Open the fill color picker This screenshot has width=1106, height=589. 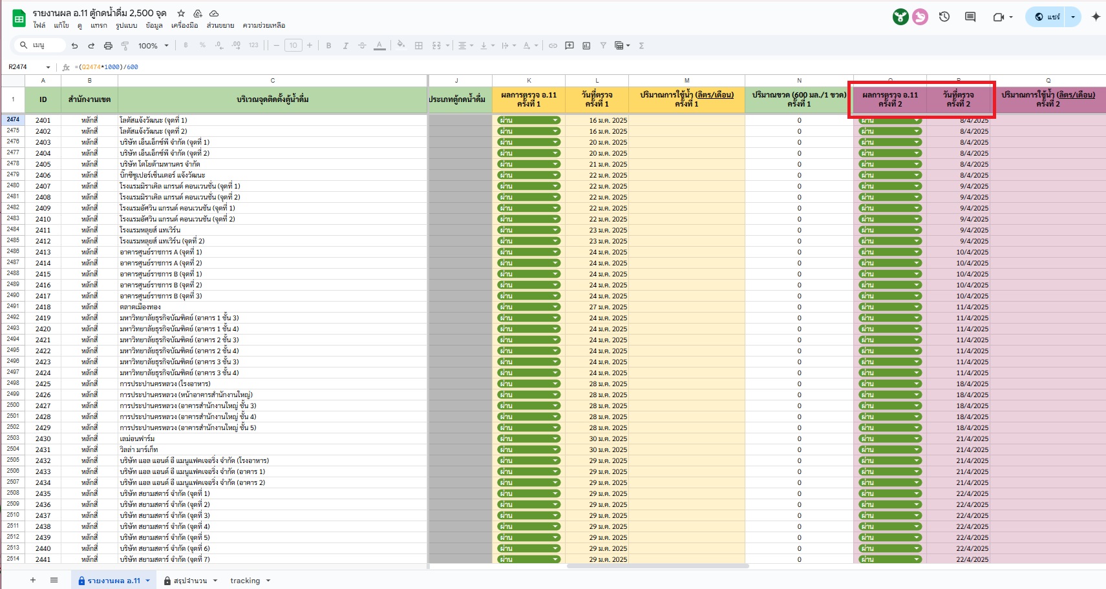(x=401, y=46)
